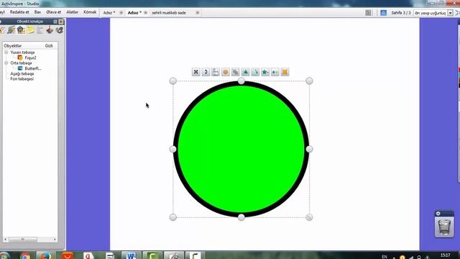Open Firefox from the taskbar
Screen dimensions: 460x259
point(45,255)
